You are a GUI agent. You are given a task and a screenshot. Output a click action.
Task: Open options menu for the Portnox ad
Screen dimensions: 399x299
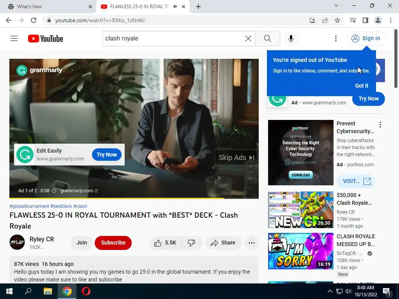380,125
